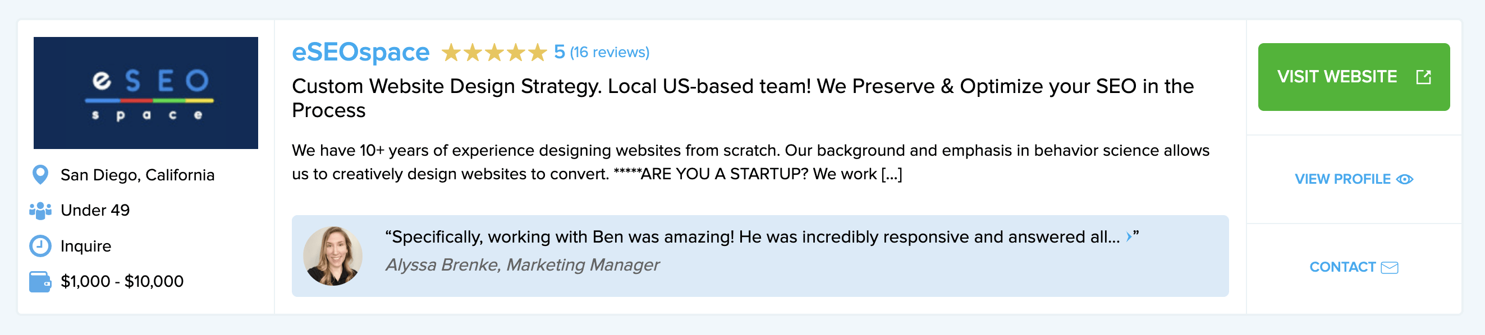The height and width of the screenshot is (335, 1485).
Task: Click the envelope icon beside Contact
Action: [1389, 268]
